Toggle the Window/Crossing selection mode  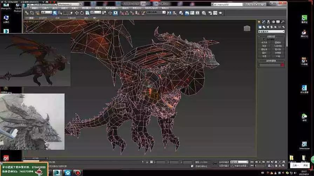tap(71, 13)
